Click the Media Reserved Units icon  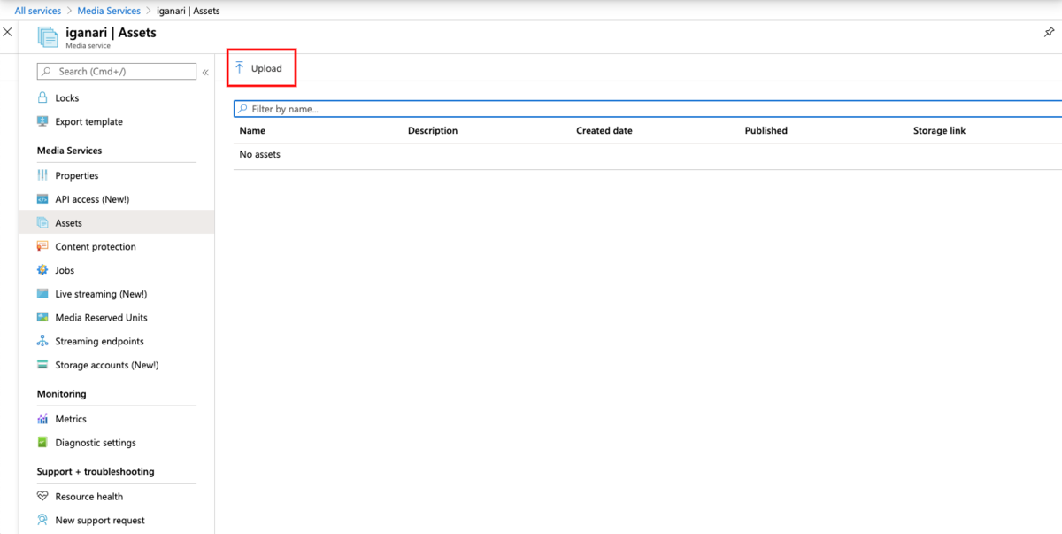[42, 317]
